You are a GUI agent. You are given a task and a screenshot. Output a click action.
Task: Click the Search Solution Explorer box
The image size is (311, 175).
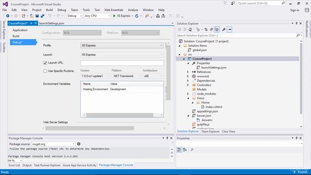(236, 35)
